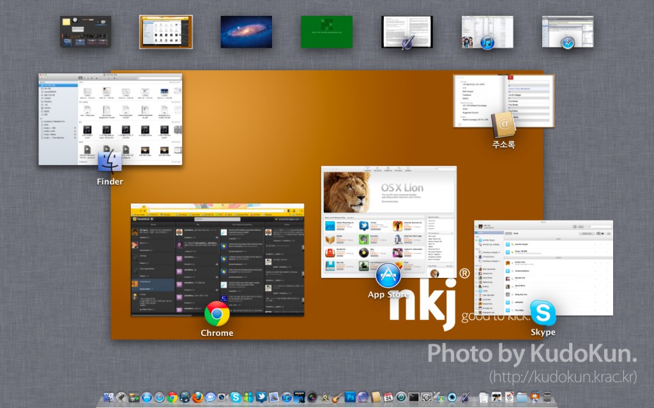Click the "Chrome" window label
This screenshot has width=654, height=408.
[217, 333]
